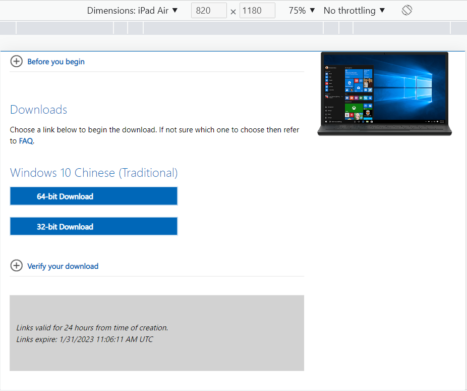Click the rotate device orientation icon

pyautogui.click(x=406, y=11)
